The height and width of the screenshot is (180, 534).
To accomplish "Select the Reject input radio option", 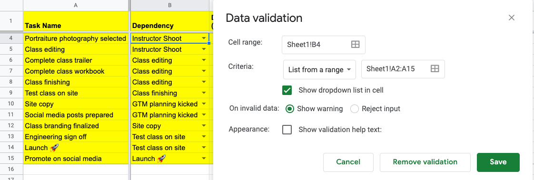I will pyautogui.click(x=355, y=109).
